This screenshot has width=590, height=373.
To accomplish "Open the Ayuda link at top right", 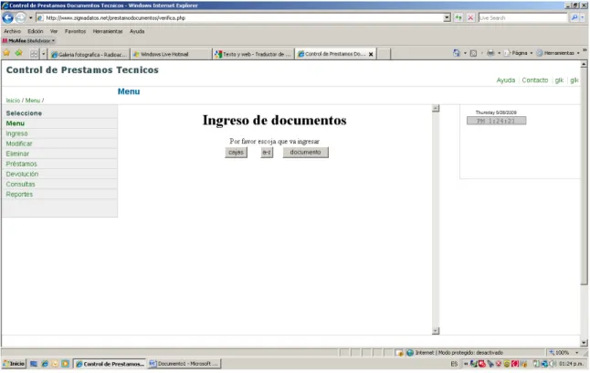I will tap(505, 80).
